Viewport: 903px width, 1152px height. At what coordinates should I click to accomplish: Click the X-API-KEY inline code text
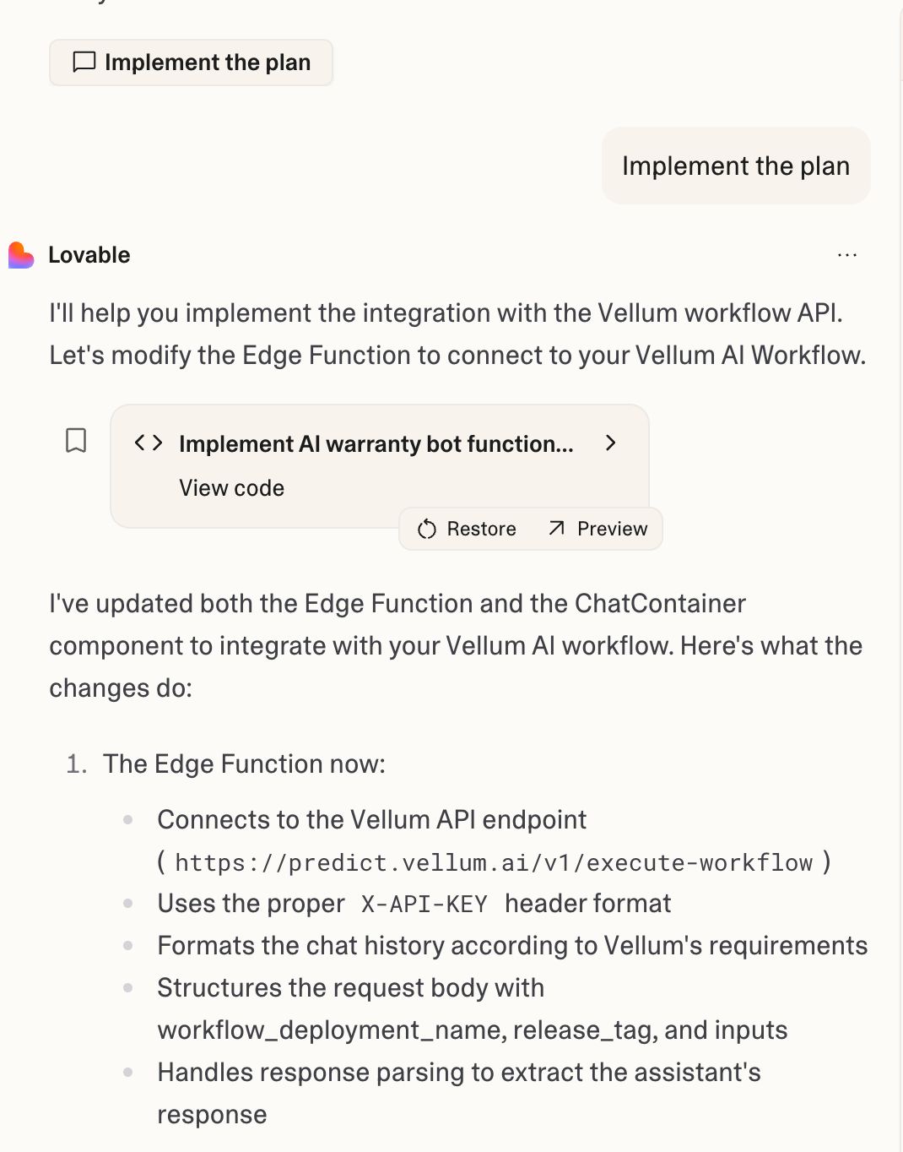click(x=424, y=905)
